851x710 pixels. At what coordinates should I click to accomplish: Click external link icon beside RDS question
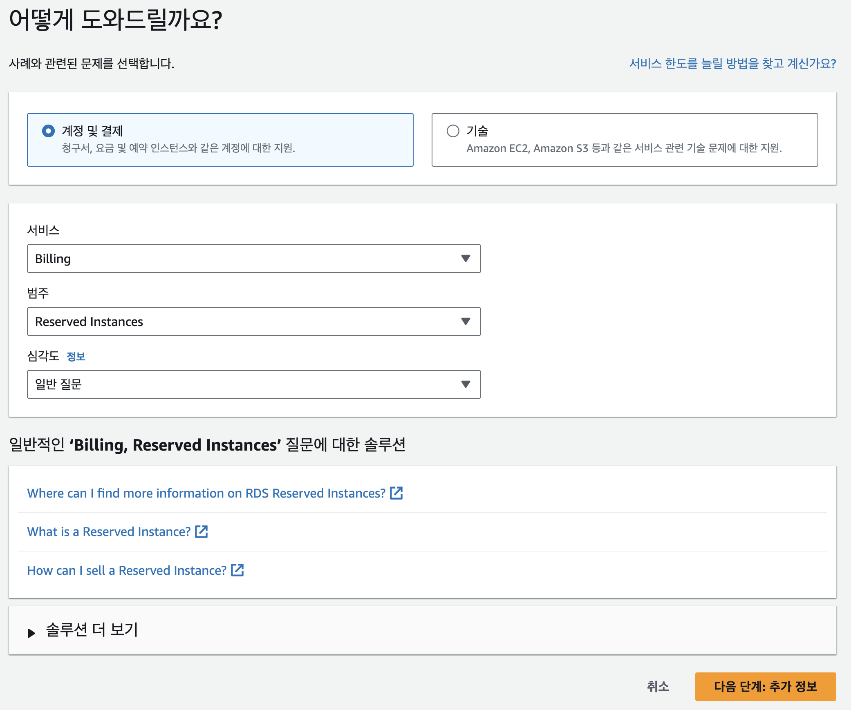click(x=396, y=493)
